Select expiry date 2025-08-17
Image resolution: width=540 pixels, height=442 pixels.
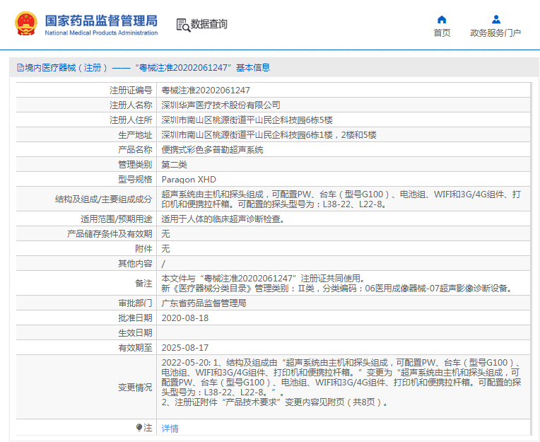tap(185, 347)
